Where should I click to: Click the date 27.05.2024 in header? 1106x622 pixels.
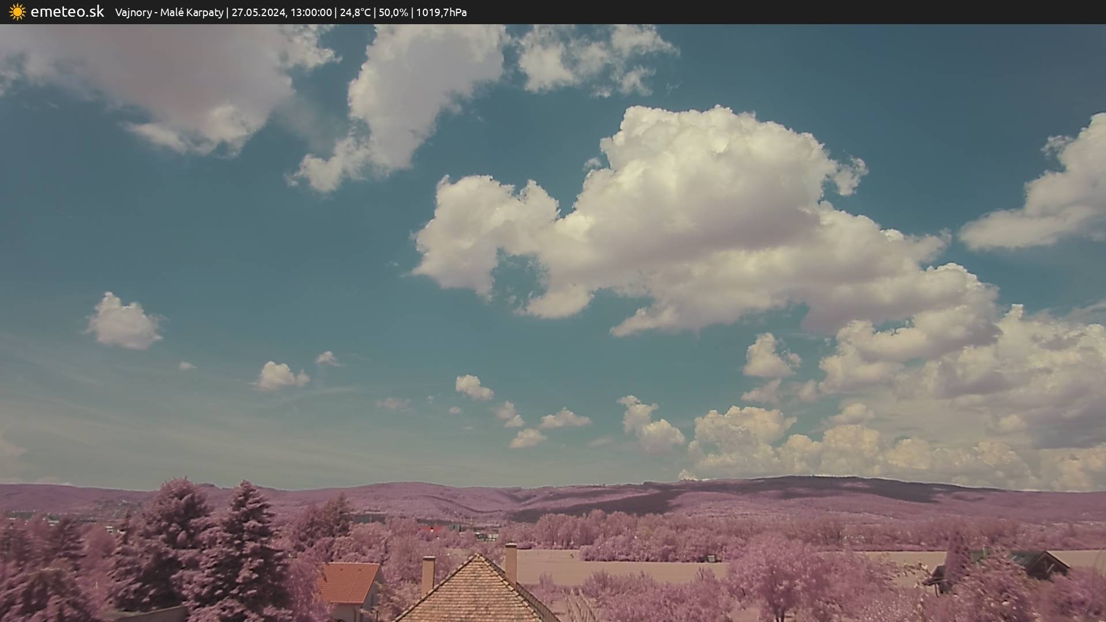coord(258,12)
